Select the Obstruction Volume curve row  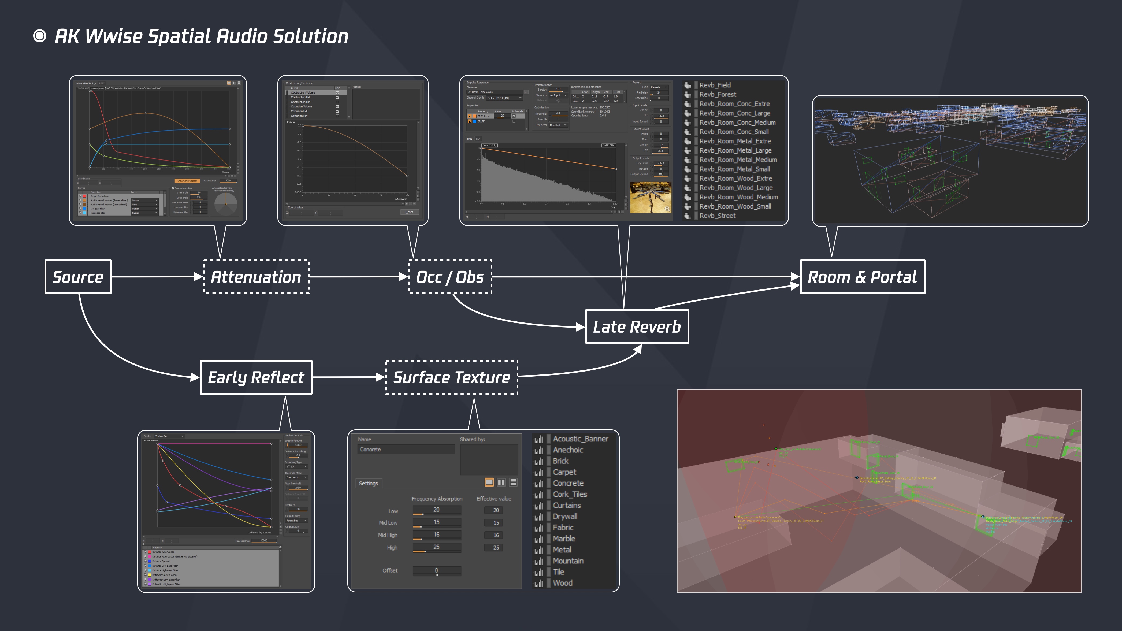point(316,93)
